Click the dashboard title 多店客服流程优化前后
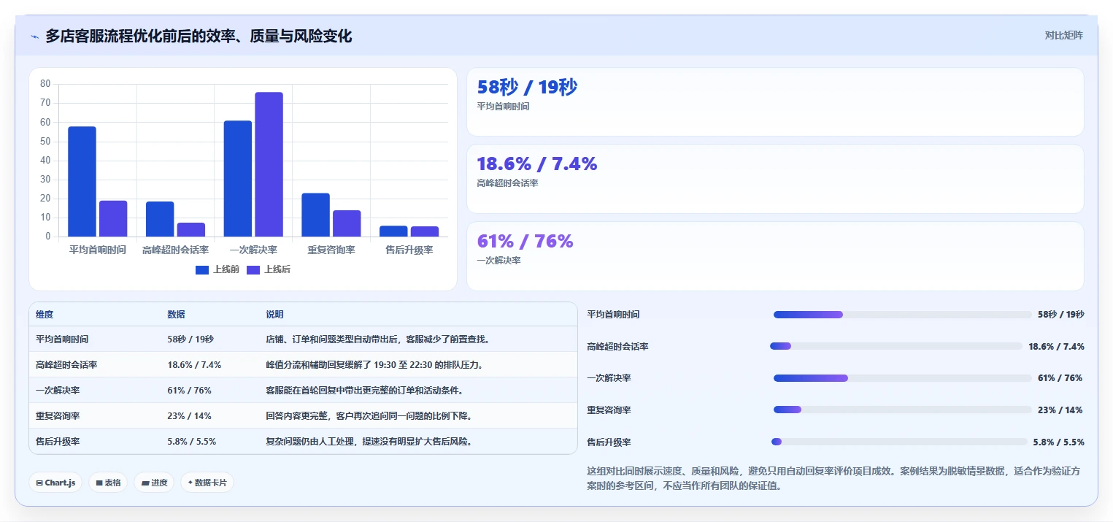This screenshot has width=1113, height=522. (199, 37)
